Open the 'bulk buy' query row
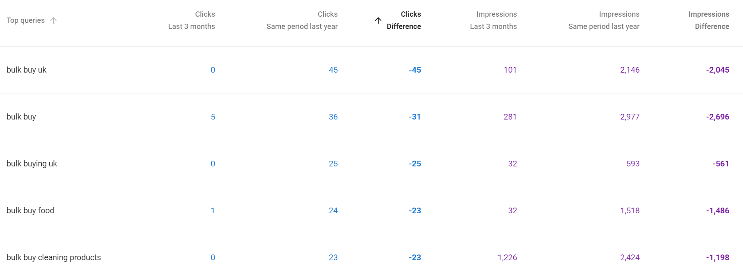 [21, 117]
